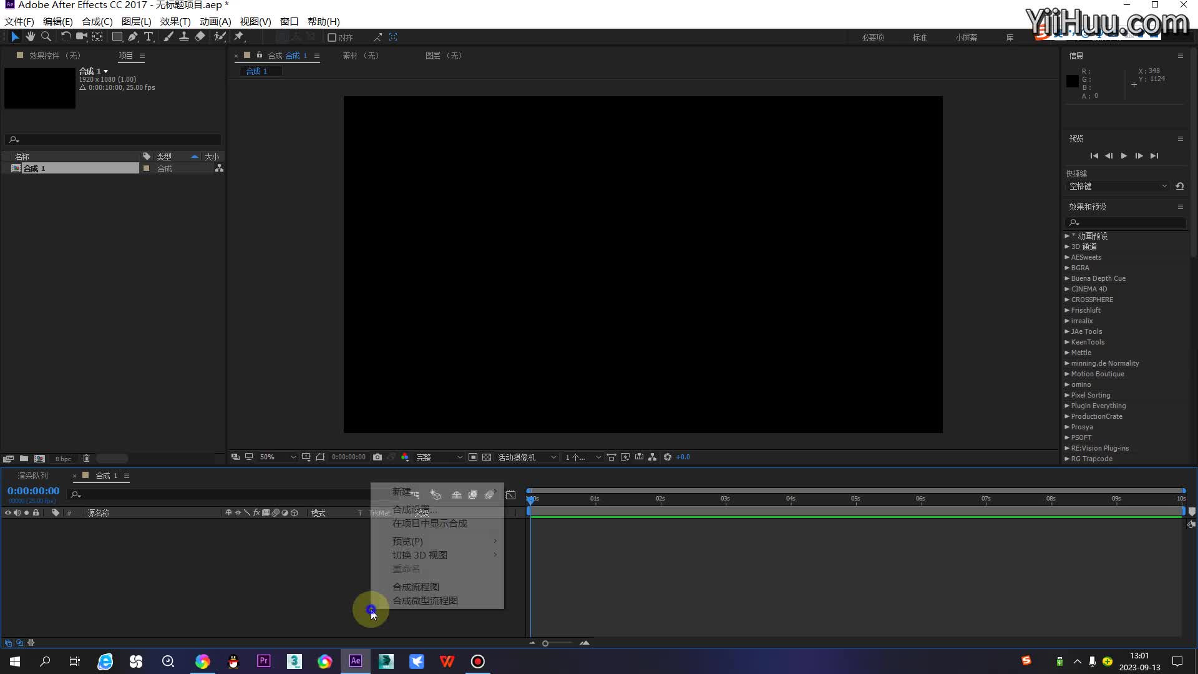Select the Selection arrow tool

click(x=15, y=37)
